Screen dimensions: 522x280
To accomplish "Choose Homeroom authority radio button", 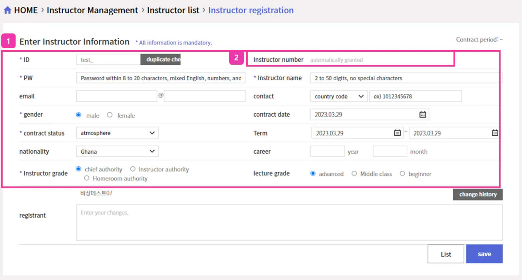I will click(87, 178).
